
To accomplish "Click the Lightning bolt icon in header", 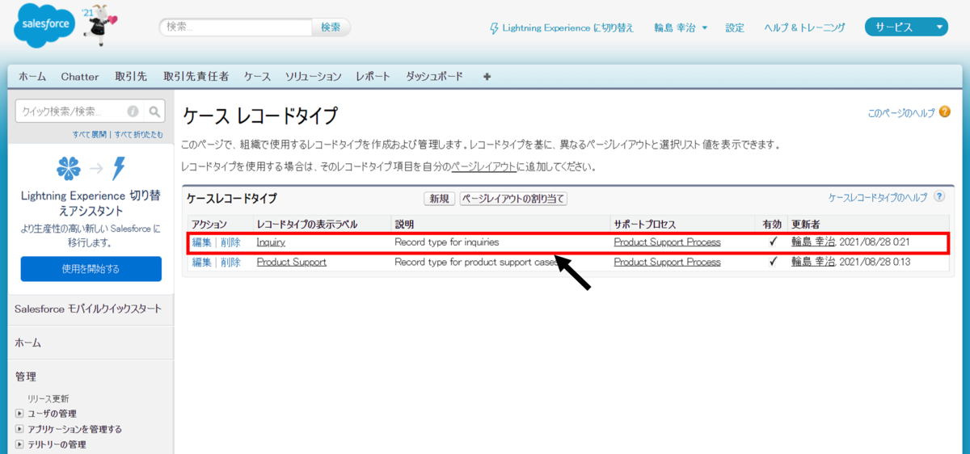I will (x=495, y=28).
